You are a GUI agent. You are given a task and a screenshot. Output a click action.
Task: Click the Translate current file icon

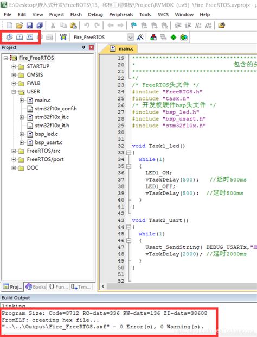coord(9,37)
